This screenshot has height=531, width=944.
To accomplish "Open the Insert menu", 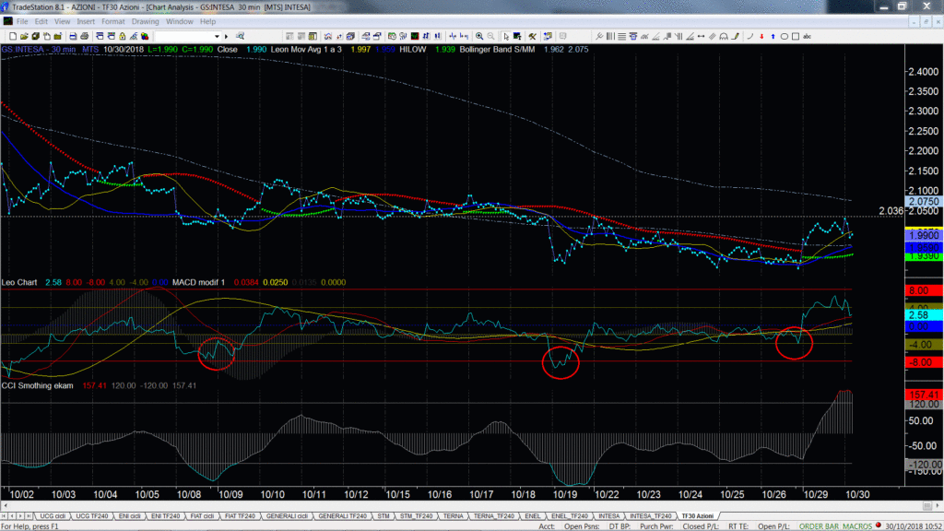I will point(86,22).
